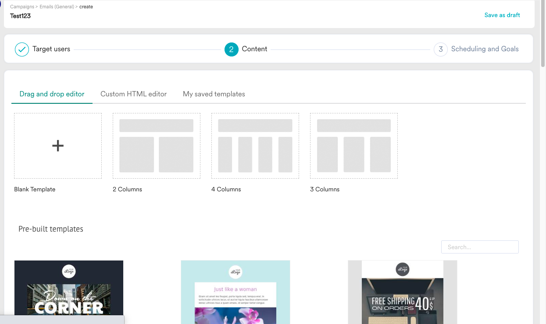This screenshot has width=546, height=324.
Task: Open Emails (General) breadcrumb link
Action: (x=56, y=7)
